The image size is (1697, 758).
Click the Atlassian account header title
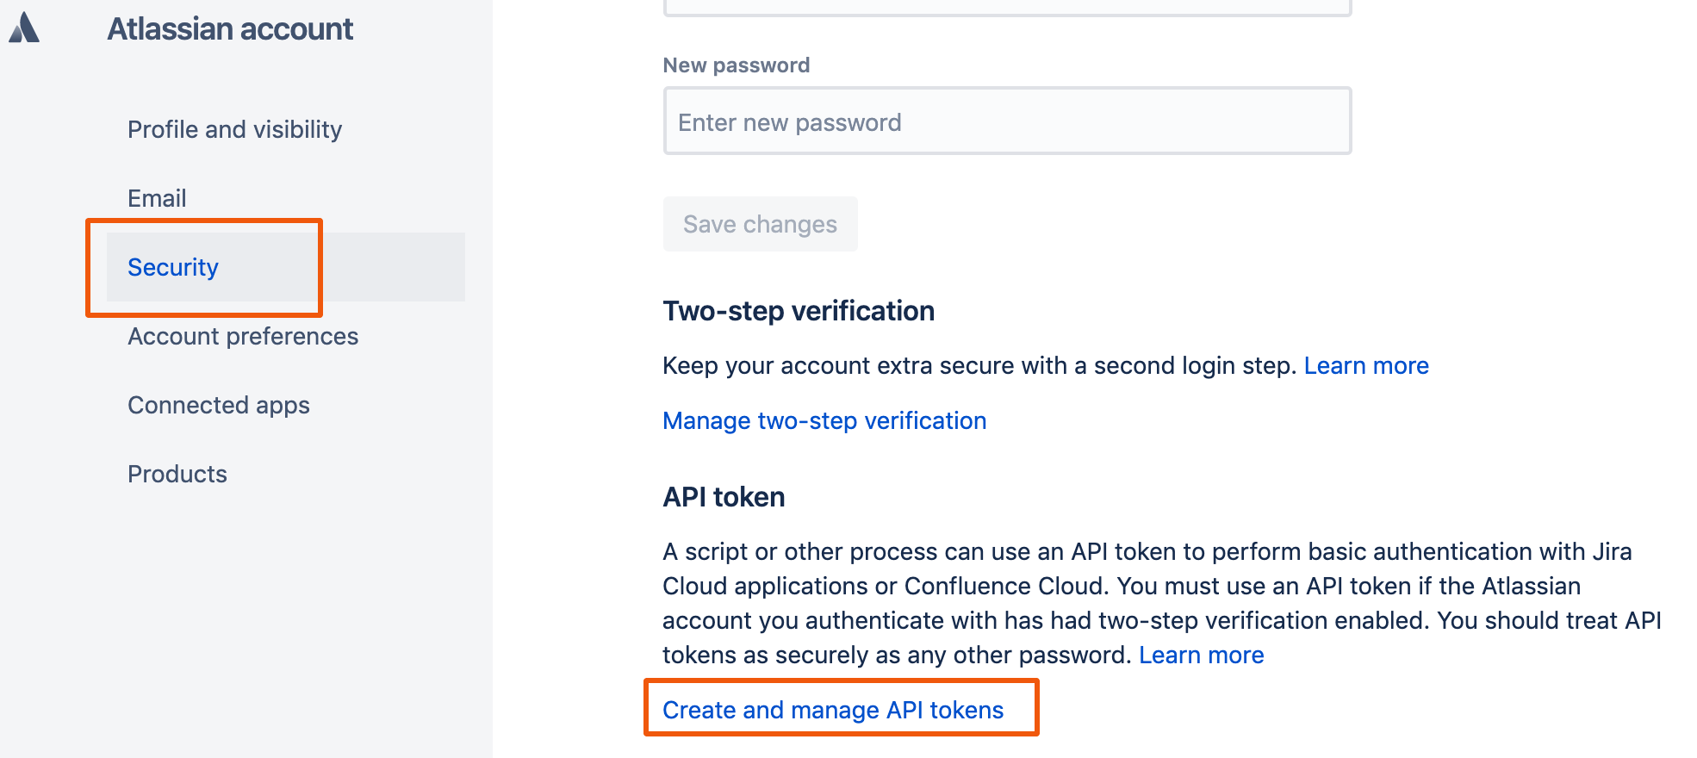click(x=230, y=28)
